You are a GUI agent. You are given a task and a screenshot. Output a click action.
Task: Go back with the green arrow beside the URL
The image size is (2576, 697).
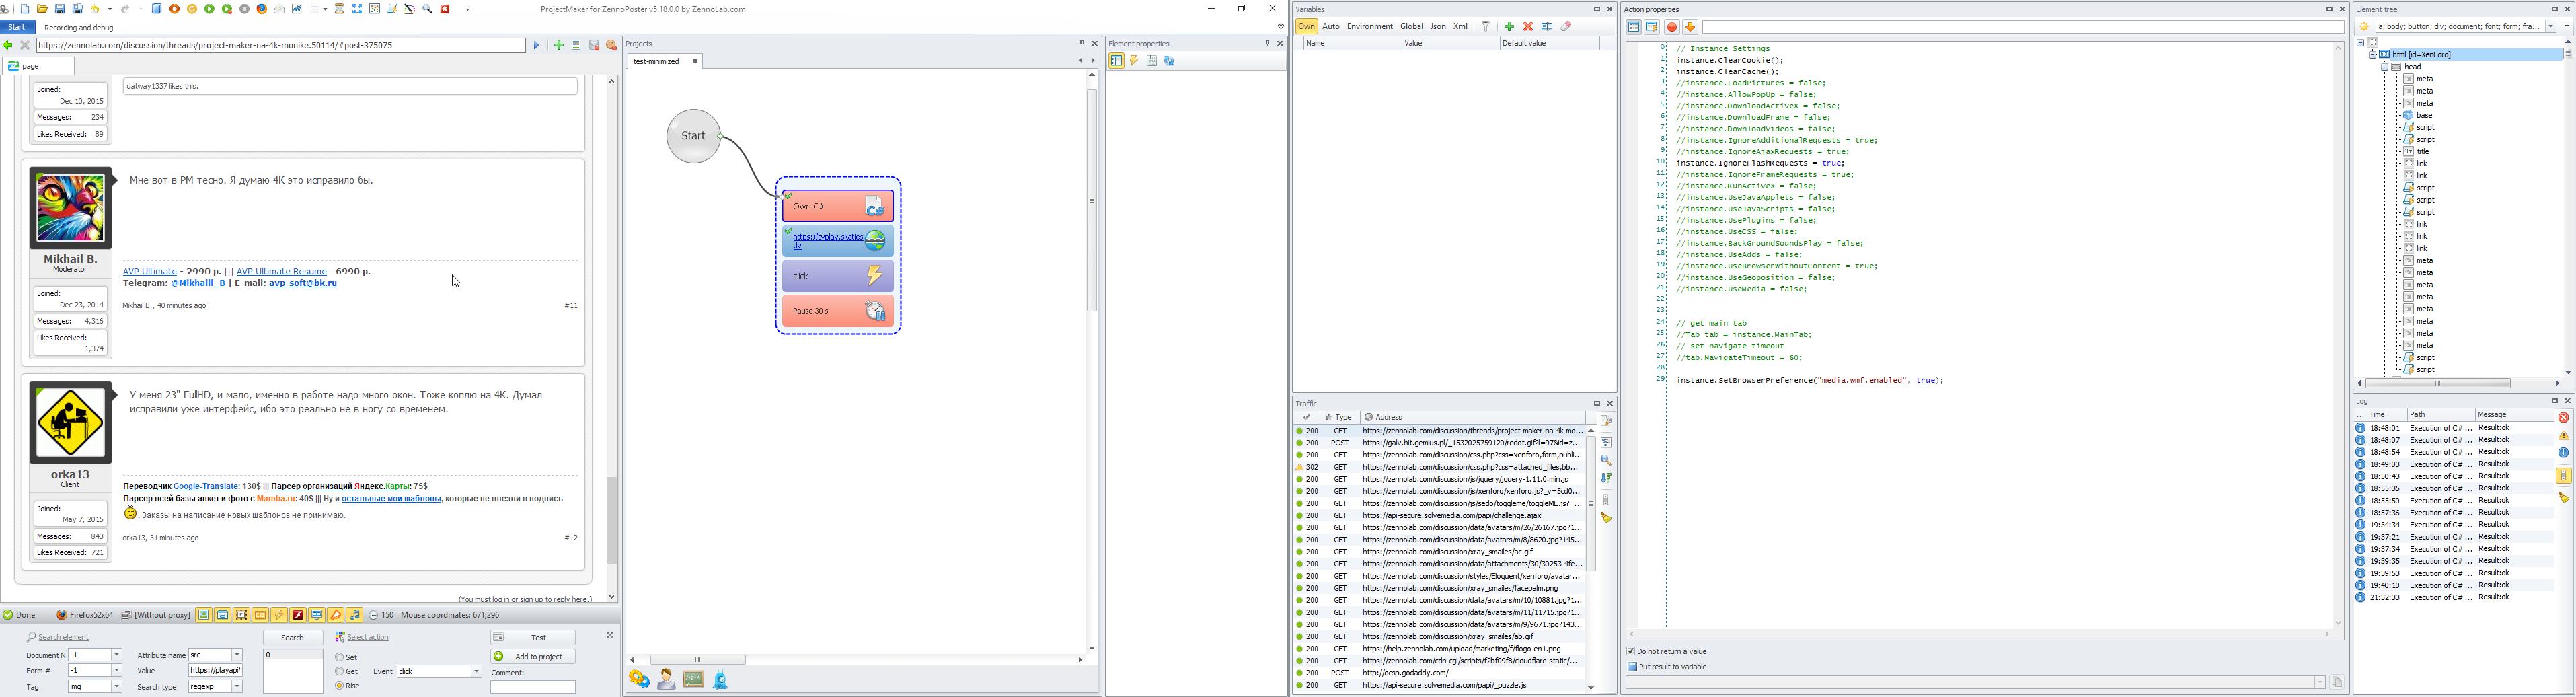(8, 45)
